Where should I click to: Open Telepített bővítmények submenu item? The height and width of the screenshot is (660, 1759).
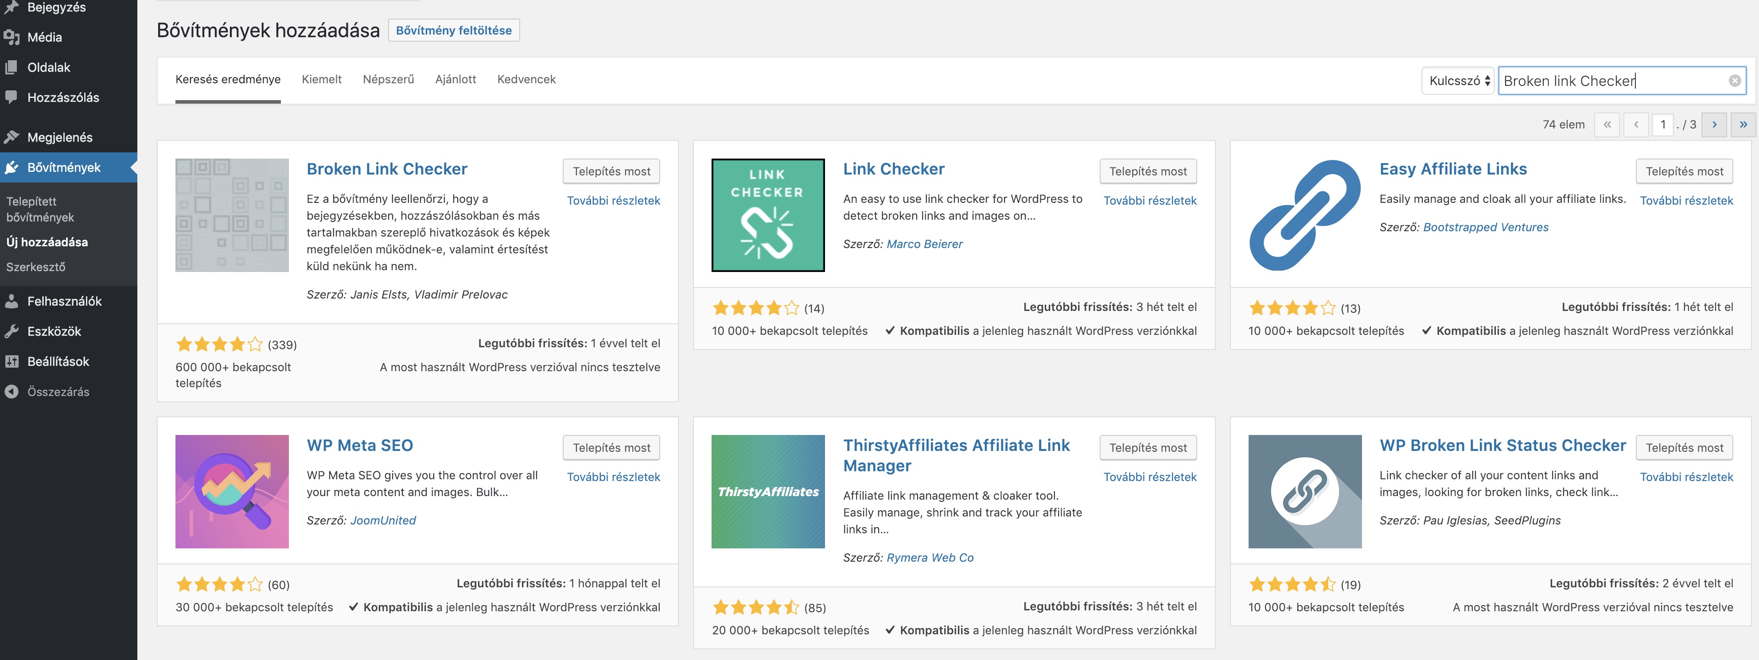[40, 210]
